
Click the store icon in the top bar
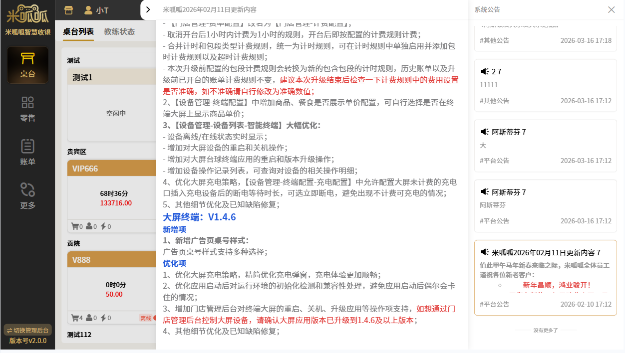(69, 10)
